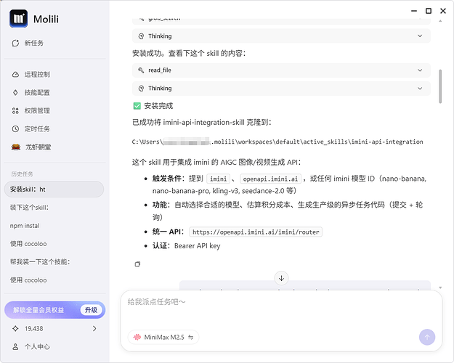
Task: Click second Thinking lightbulb icon
Action: tap(141, 89)
